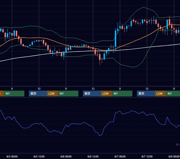Select the LDN session bar on 6/6
Screen dimensions: 180x159
106,94
